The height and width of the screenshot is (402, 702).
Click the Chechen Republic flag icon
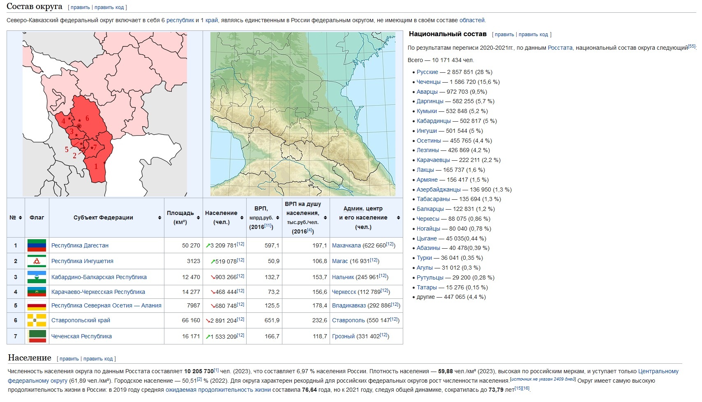pos(37,336)
